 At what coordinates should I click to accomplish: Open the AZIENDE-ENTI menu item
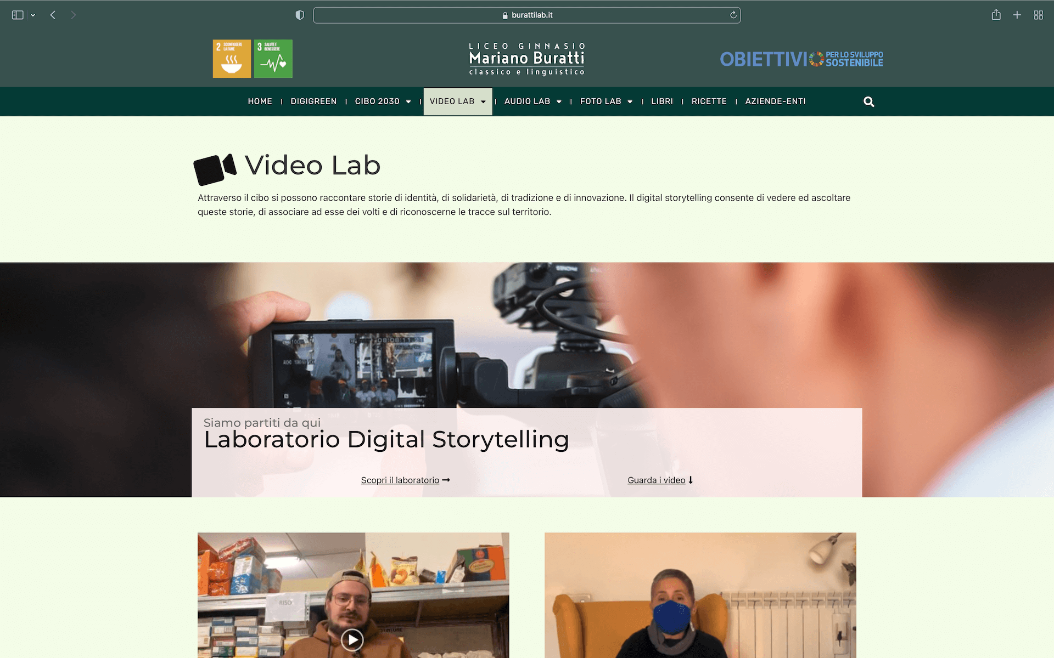[x=775, y=101]
